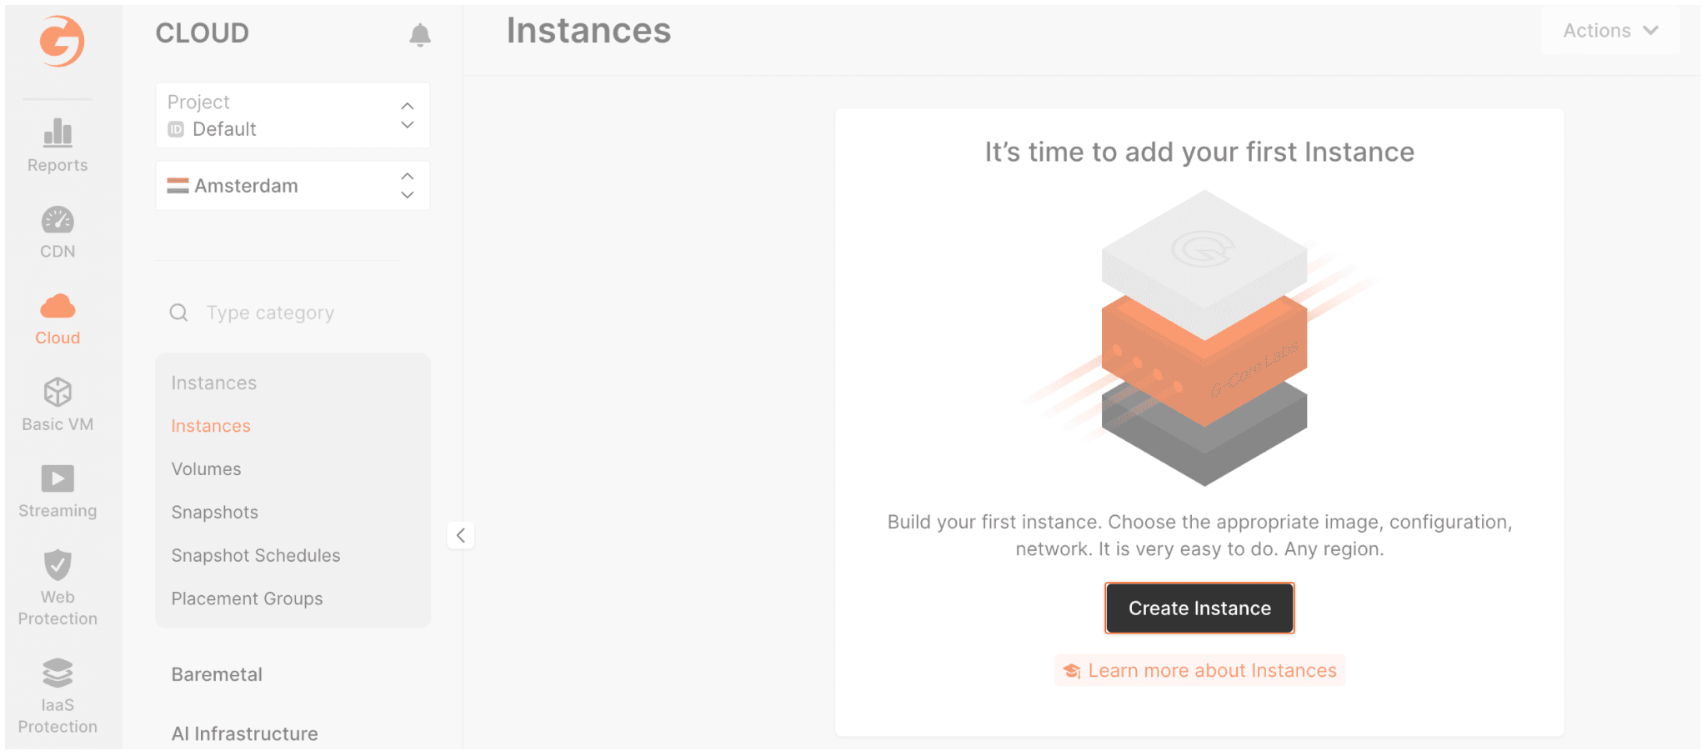
Task: Open Snapshot Schedules menu item
Action: click(x=256, y=556)
